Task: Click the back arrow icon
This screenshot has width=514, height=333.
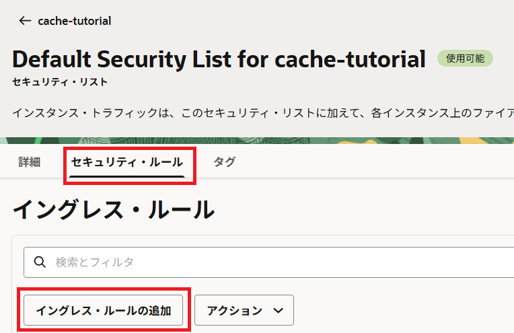Action: (x=25, y=21)
